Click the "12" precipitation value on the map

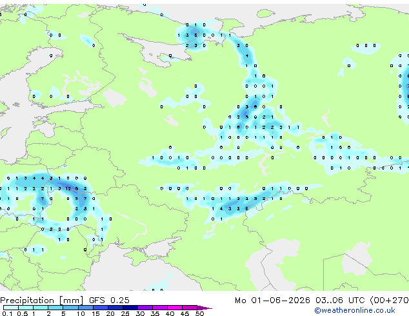(x=68, y=188)
